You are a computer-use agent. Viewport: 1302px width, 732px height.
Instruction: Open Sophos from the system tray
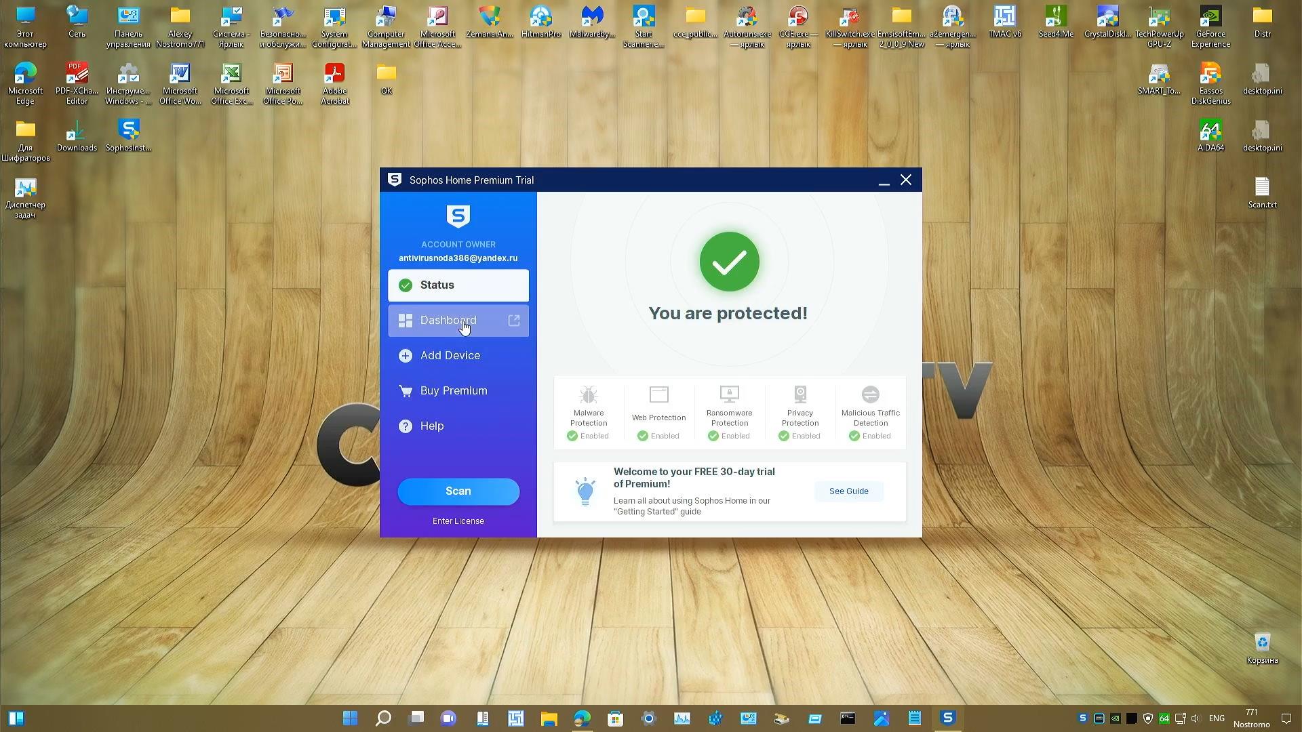click(1083, 718)
